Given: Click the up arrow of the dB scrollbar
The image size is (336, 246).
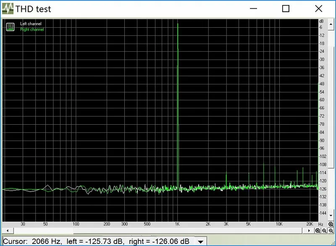Looking at the screenshot, I should [x=331, y=24].
